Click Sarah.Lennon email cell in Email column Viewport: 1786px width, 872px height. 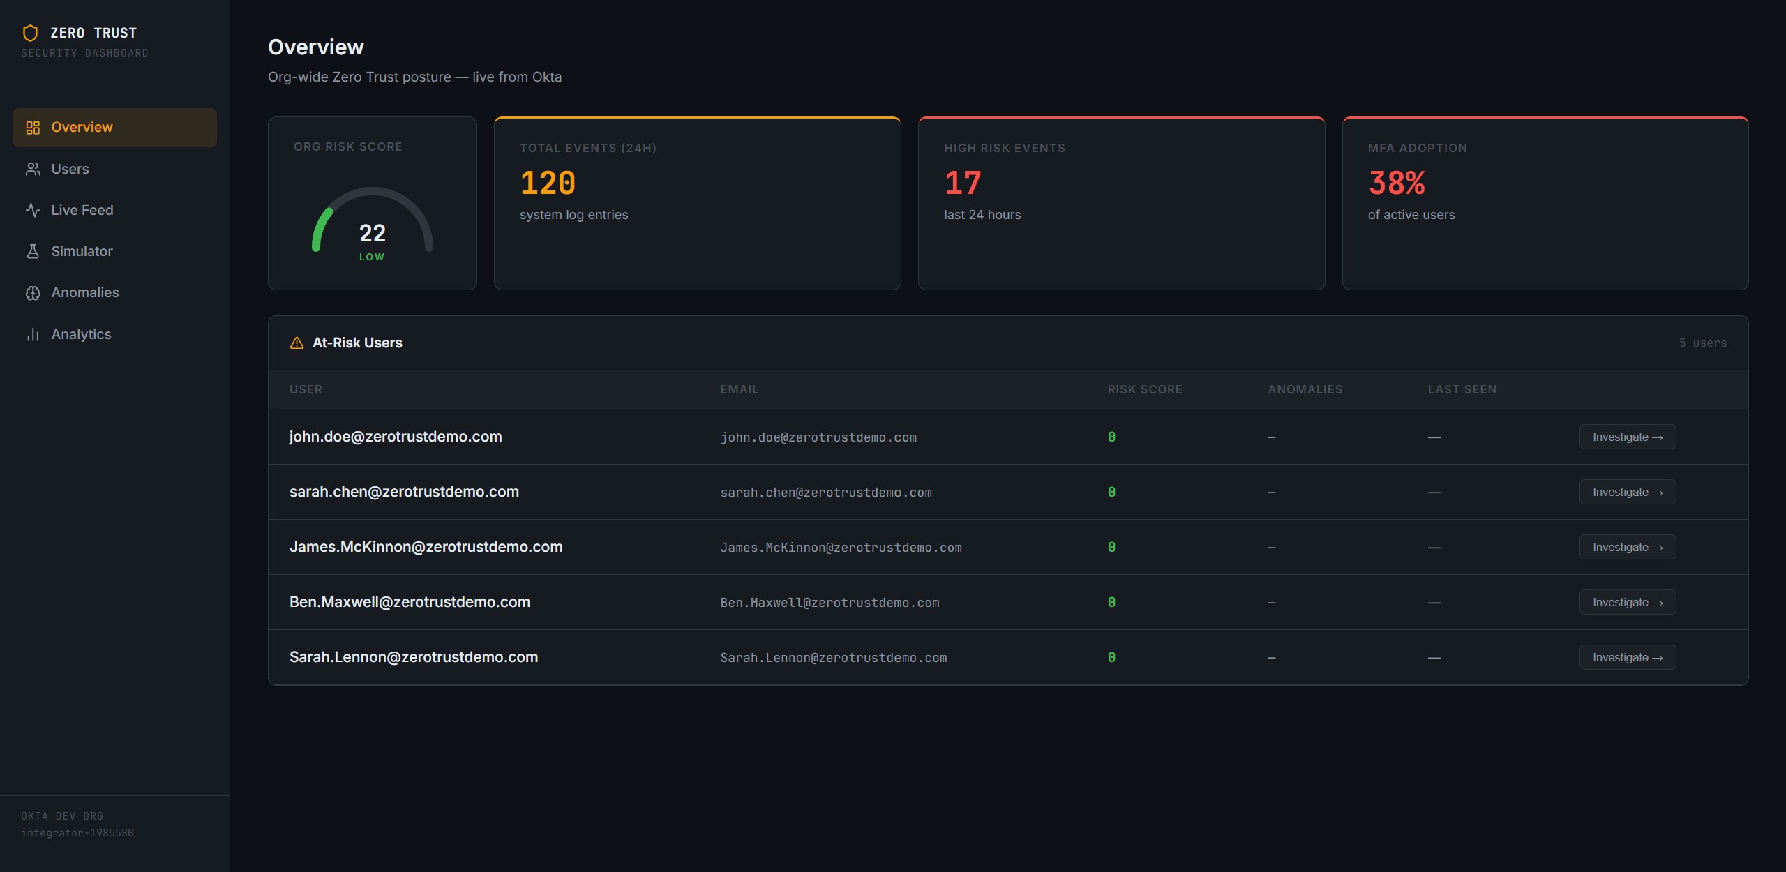click(834, 658)
